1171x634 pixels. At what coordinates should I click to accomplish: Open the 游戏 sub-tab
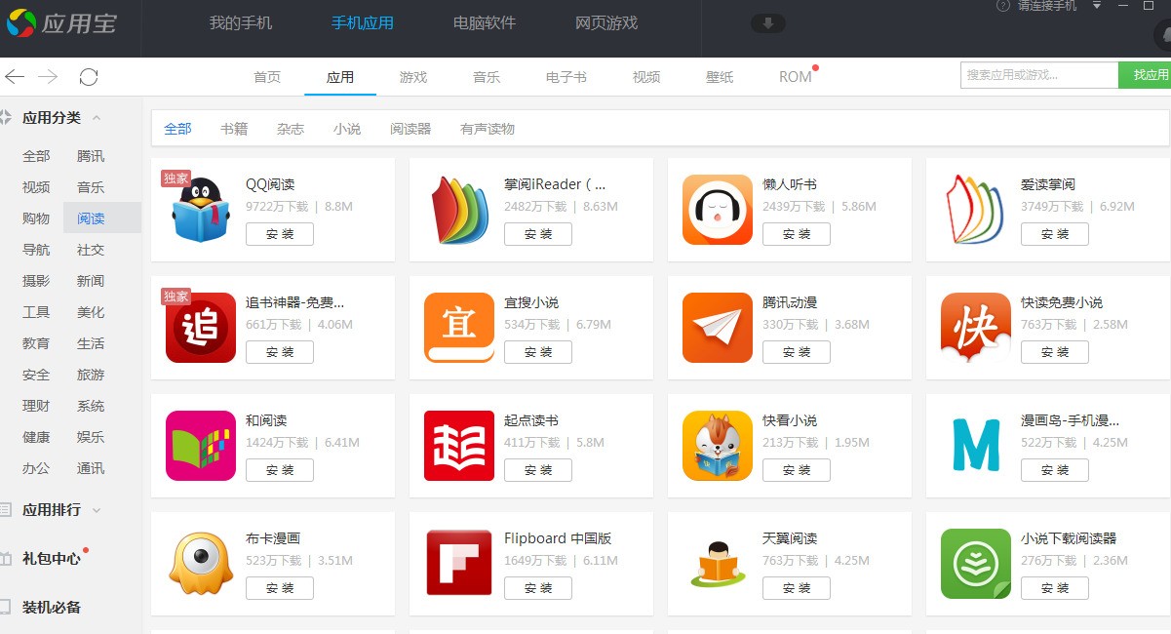413,77
